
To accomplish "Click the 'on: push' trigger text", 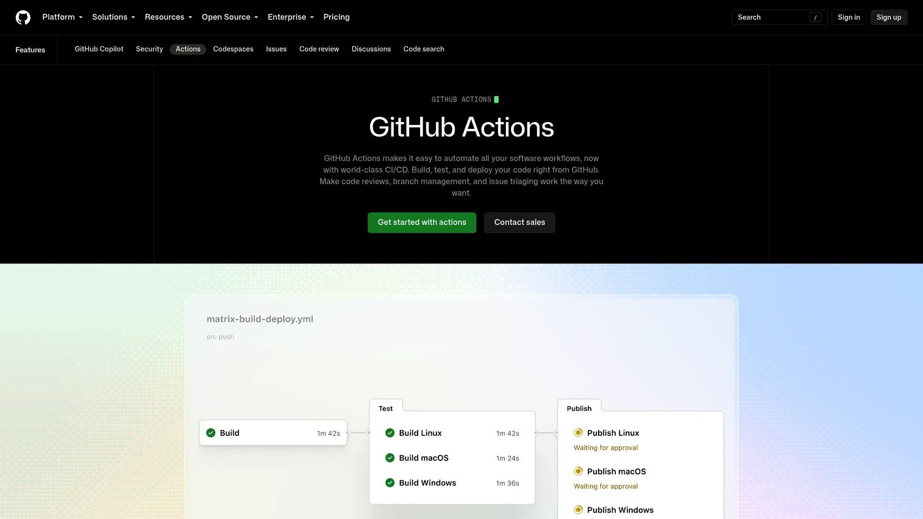I will tap(220, 337).
